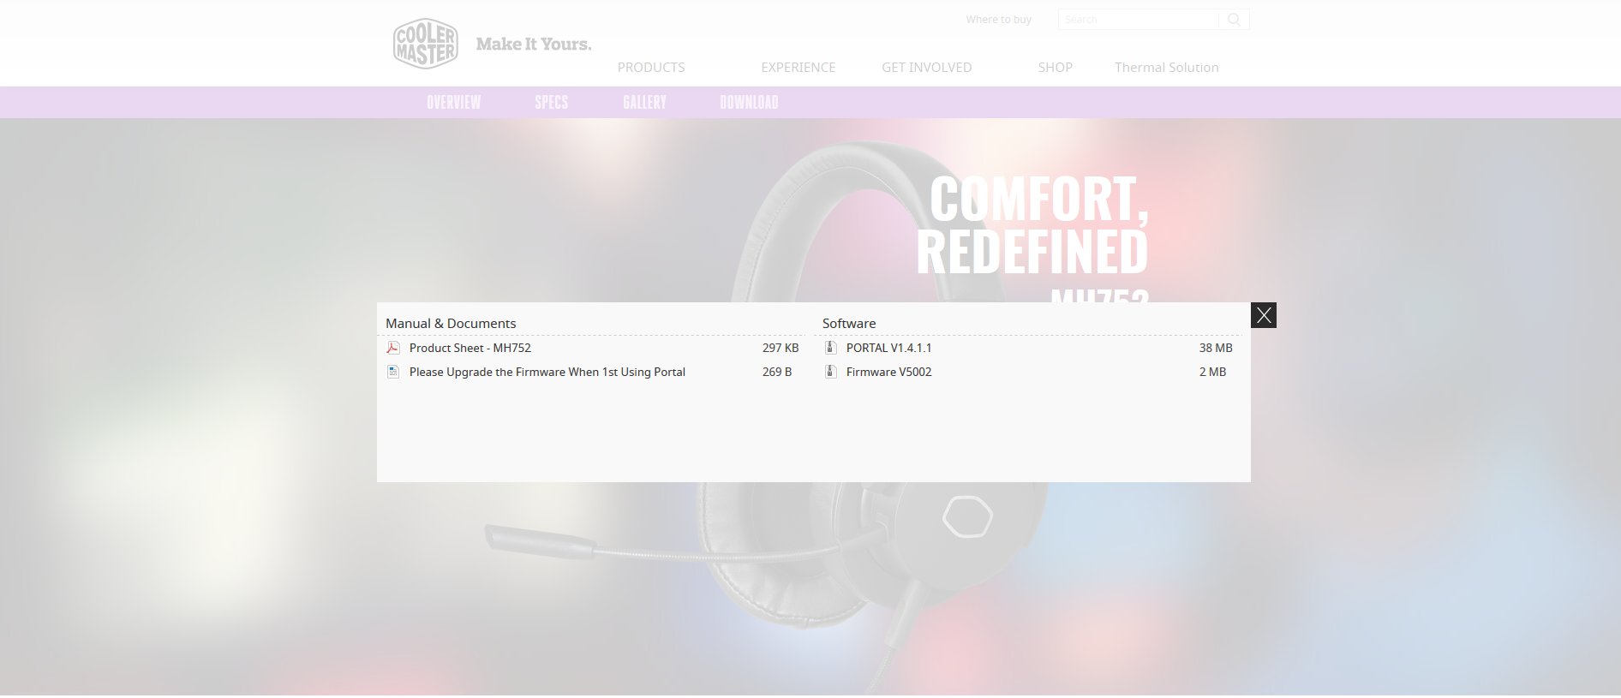The image size is (1621, 698).
Task: Switch to the DOWNLOAD tab
Action: [749, 103]
